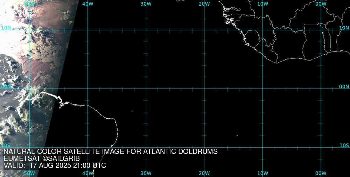Select the 40W label along the bottom edge
The image size is (350, 177).
88,173
